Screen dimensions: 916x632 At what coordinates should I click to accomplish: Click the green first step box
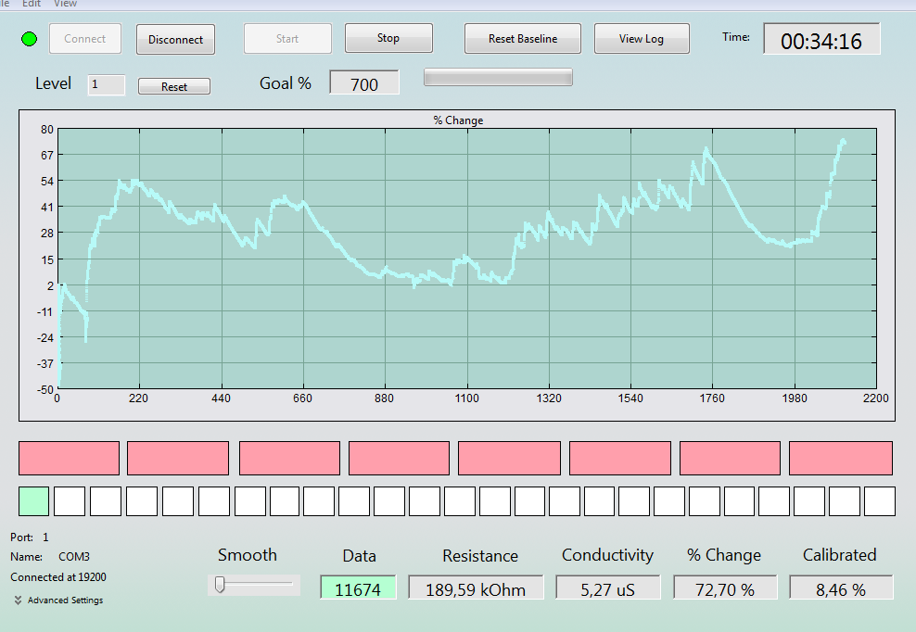coord(34,501)
